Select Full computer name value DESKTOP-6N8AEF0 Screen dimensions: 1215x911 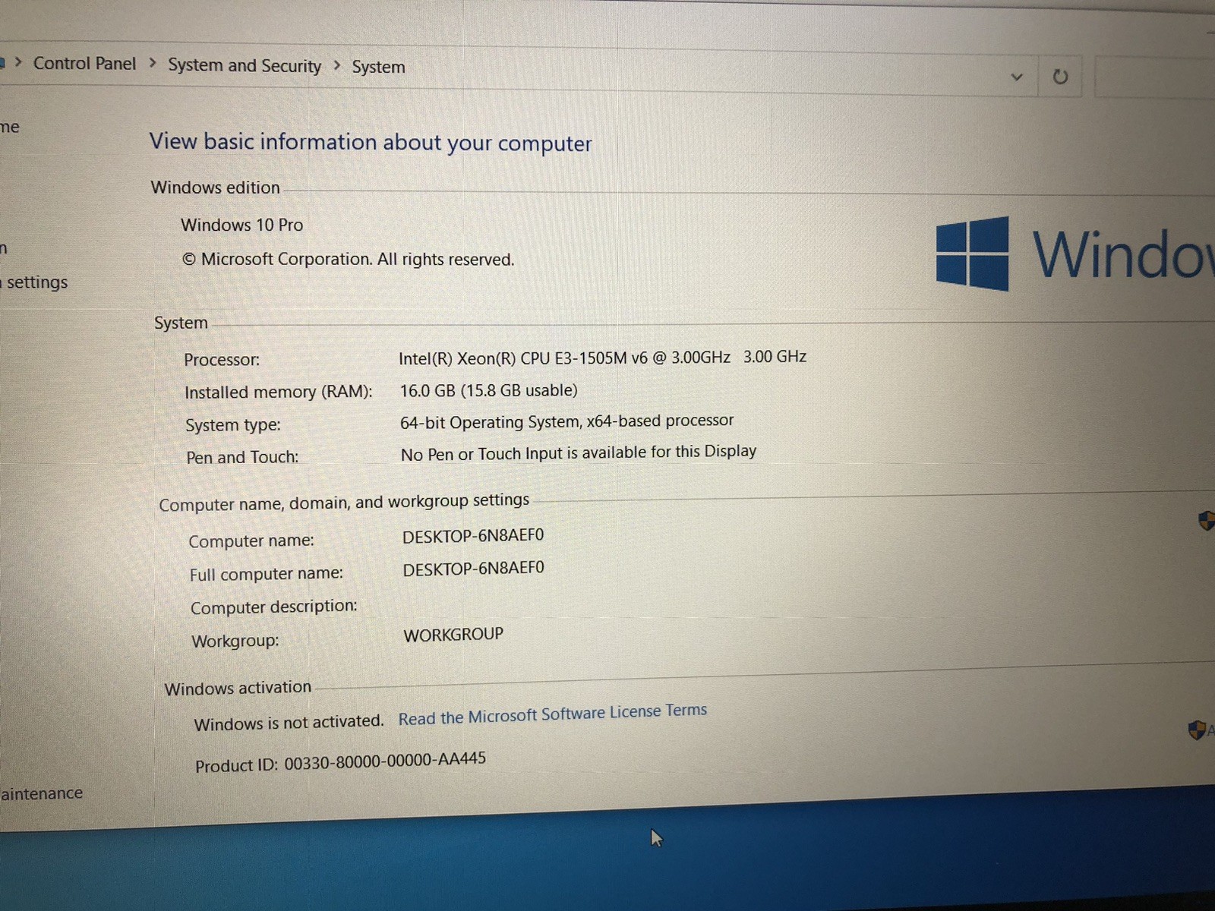pos(473,569)
